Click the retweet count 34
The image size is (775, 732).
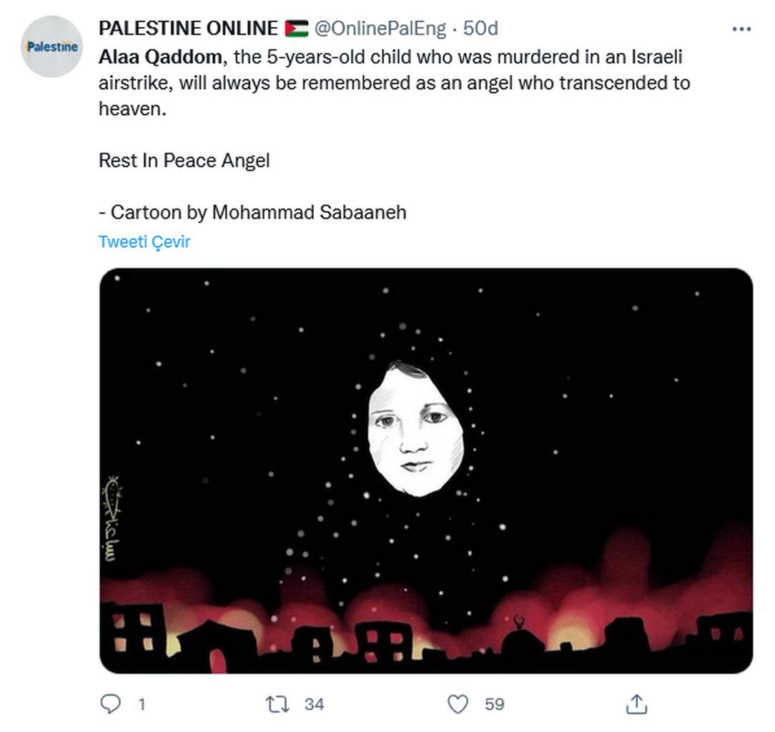click(x=315, y=704)
